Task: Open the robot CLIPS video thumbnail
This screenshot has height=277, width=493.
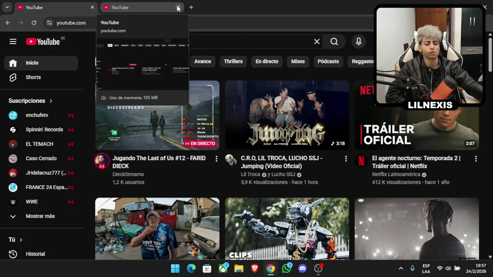Action: click(287, 229)
